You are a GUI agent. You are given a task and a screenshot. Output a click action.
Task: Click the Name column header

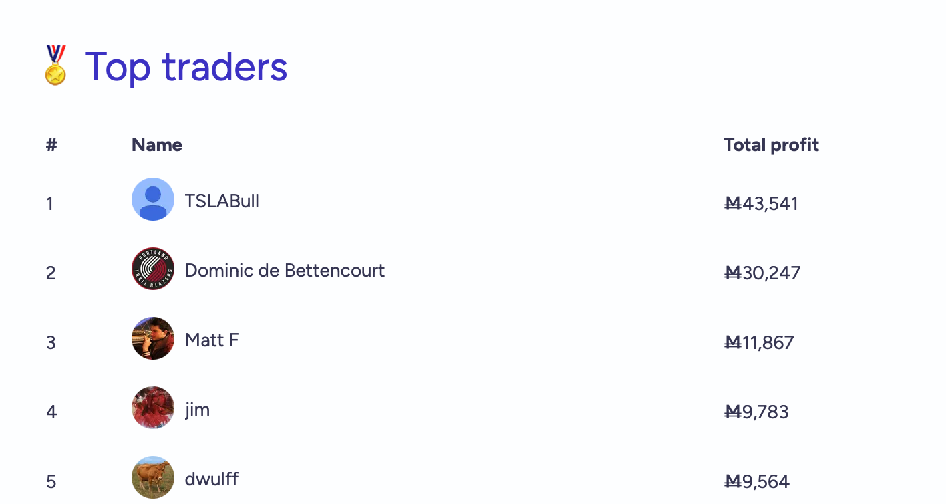tap(157, 145)
